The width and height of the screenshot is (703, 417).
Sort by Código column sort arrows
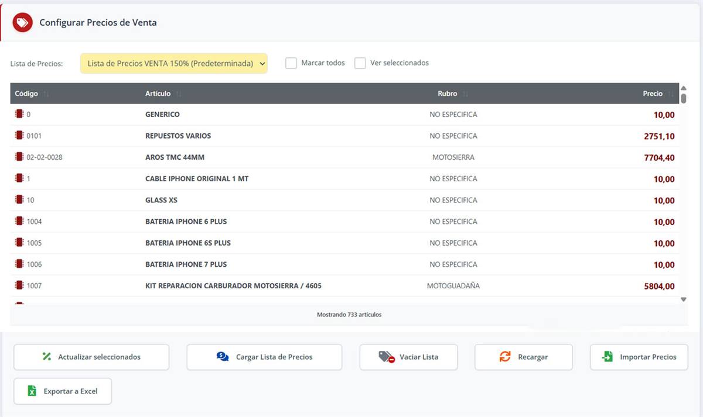pyautogui.click(x=46, y=94)
